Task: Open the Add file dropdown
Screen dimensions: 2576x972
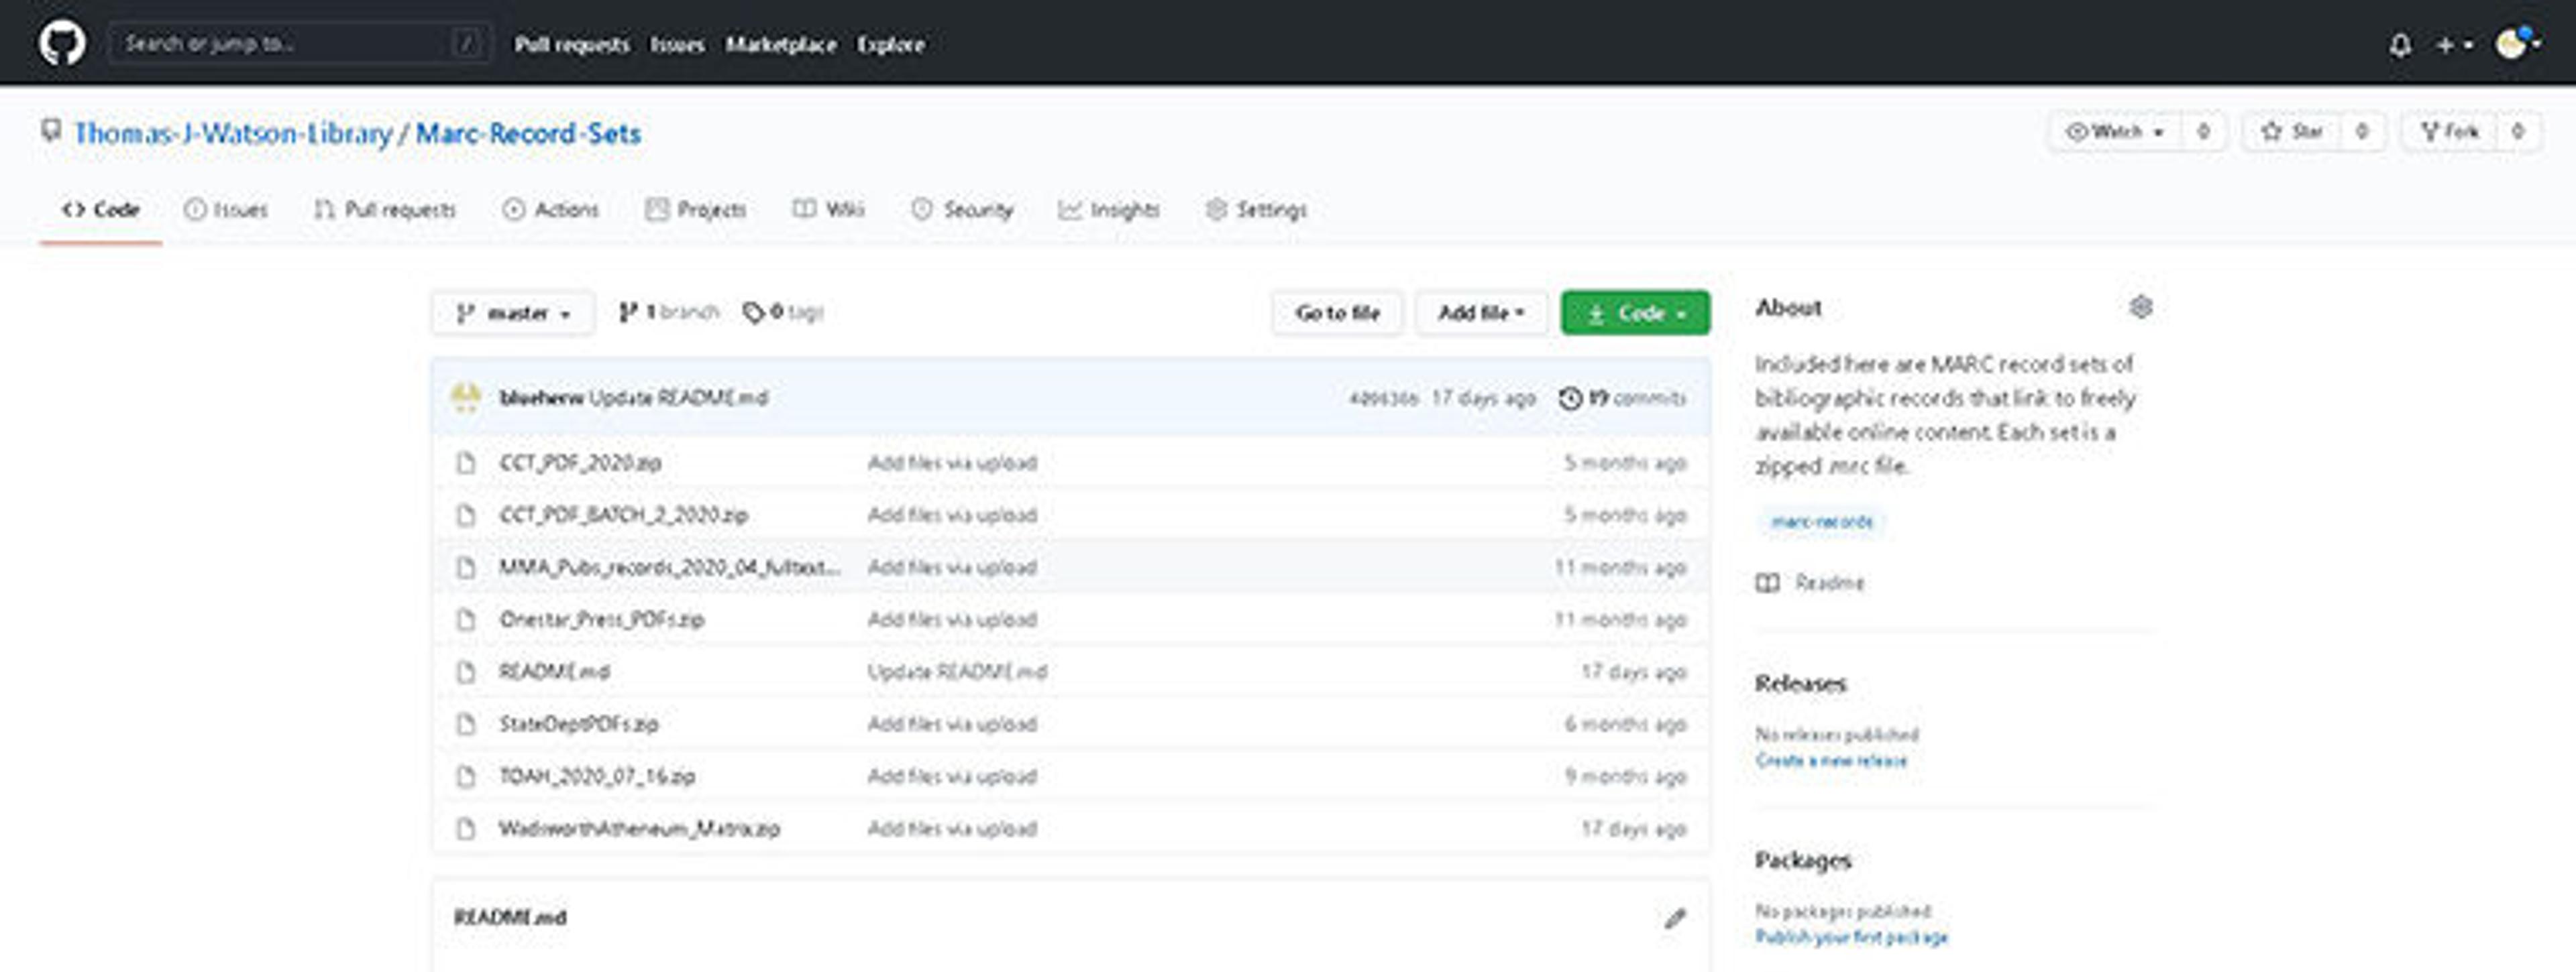Action: tap(1480, 312)
